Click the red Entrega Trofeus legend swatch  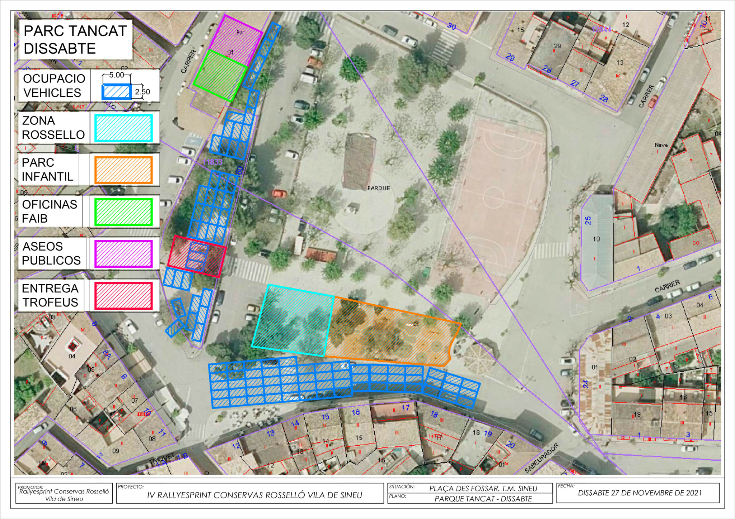pos(123,296)
